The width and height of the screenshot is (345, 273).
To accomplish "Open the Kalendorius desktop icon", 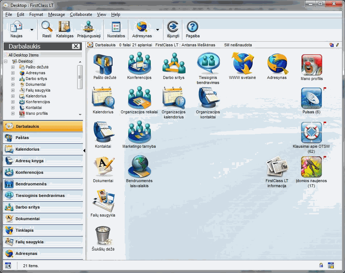I will coord(103,98).
